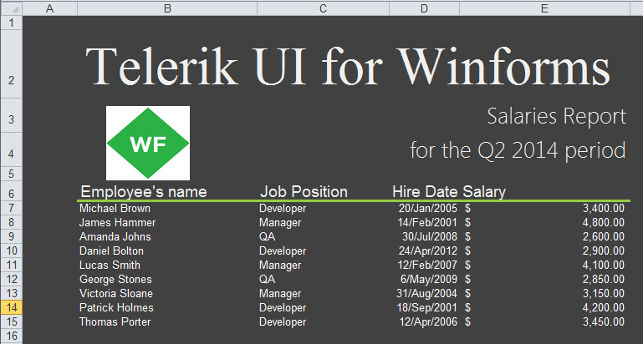Screen dimensions: 643x344
Task: Select hire date 12/Apr/2006
Action: click(x=428, y=322)
